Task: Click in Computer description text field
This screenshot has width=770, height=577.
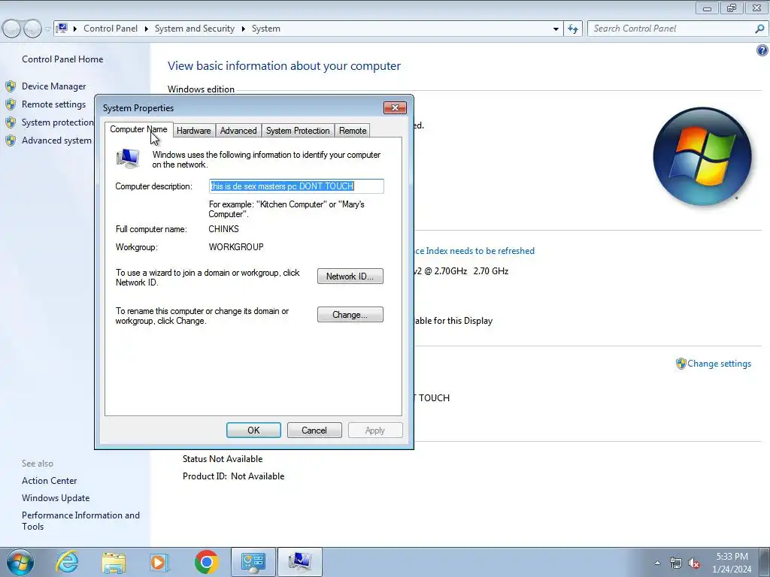Action: (296, 186)
